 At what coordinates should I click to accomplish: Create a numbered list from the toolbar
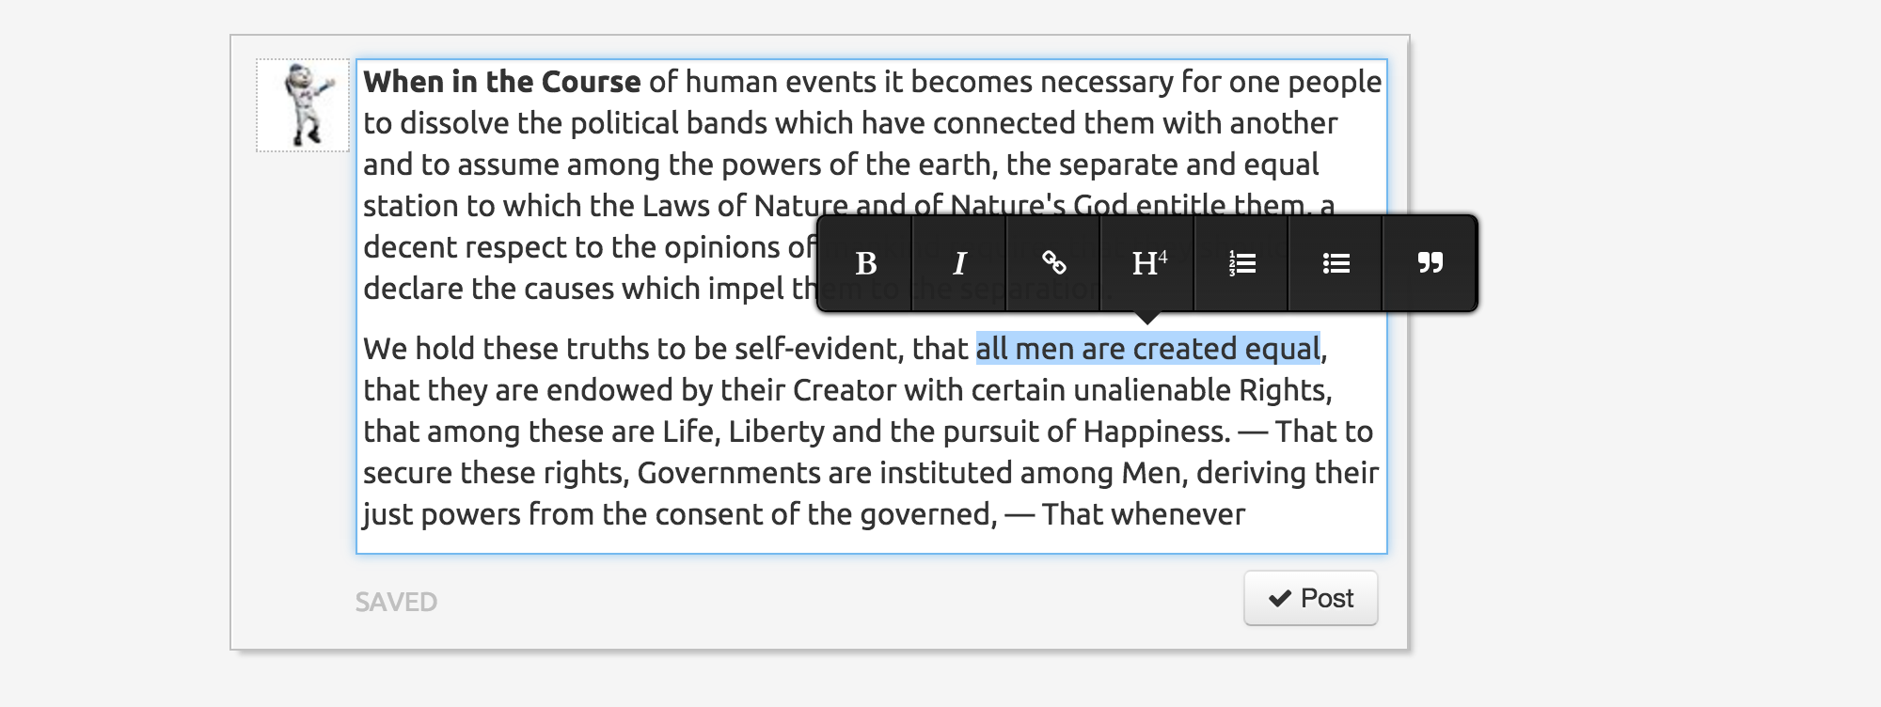[x=1241, y=263]
